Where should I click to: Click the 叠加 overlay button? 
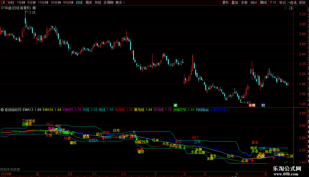pos(235,2)
